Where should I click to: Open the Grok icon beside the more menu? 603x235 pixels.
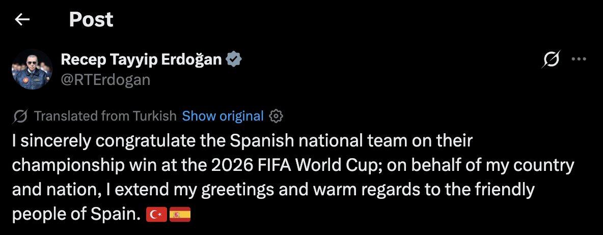coord(551,60)
